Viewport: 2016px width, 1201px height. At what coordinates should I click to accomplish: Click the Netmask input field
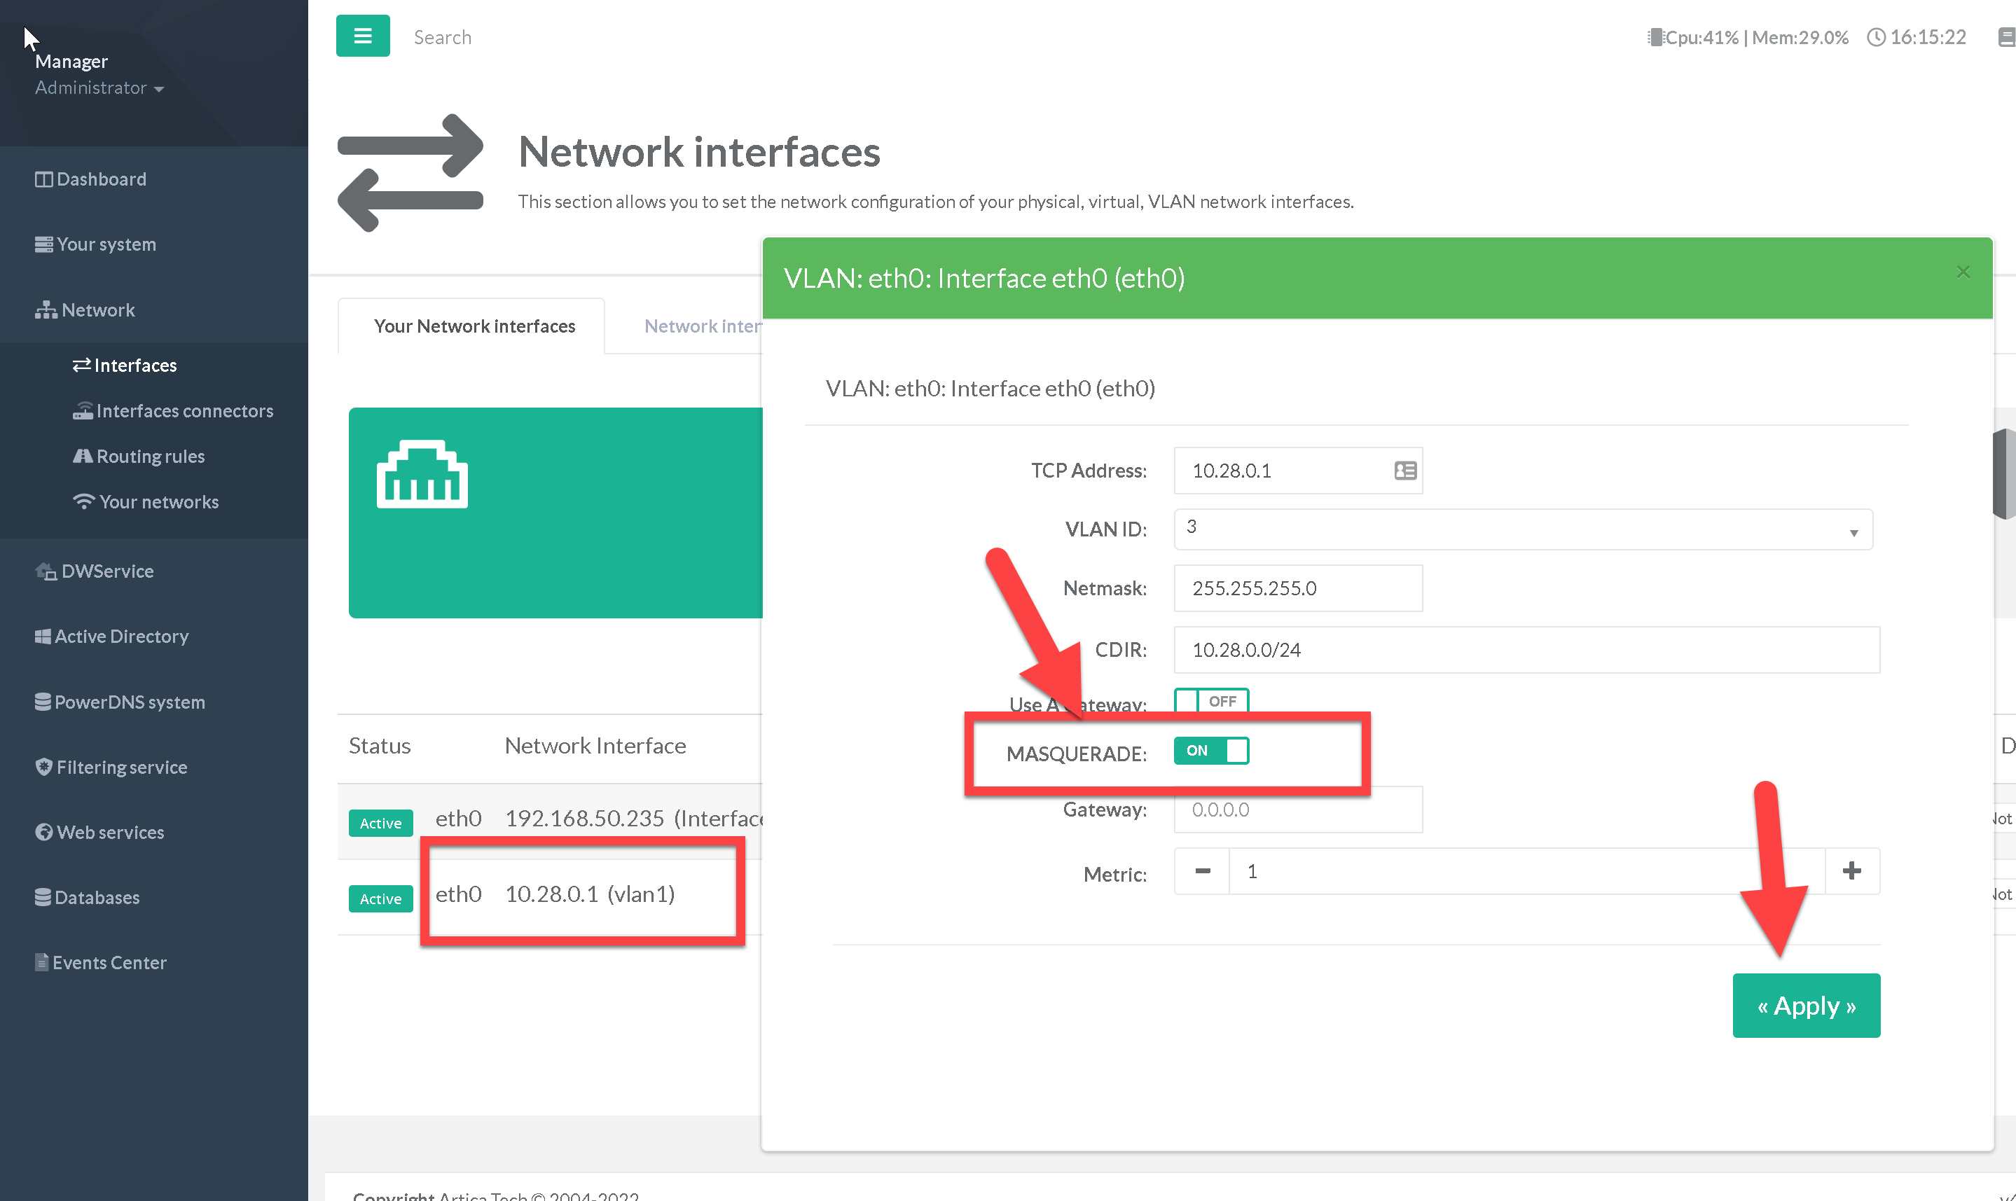1297,588
